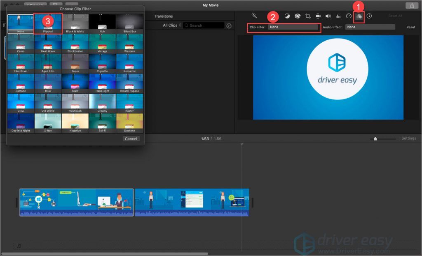This screenshot has width=422, height=256.
Task: Open the color balance tool
Action: click(x=287, y=16)
